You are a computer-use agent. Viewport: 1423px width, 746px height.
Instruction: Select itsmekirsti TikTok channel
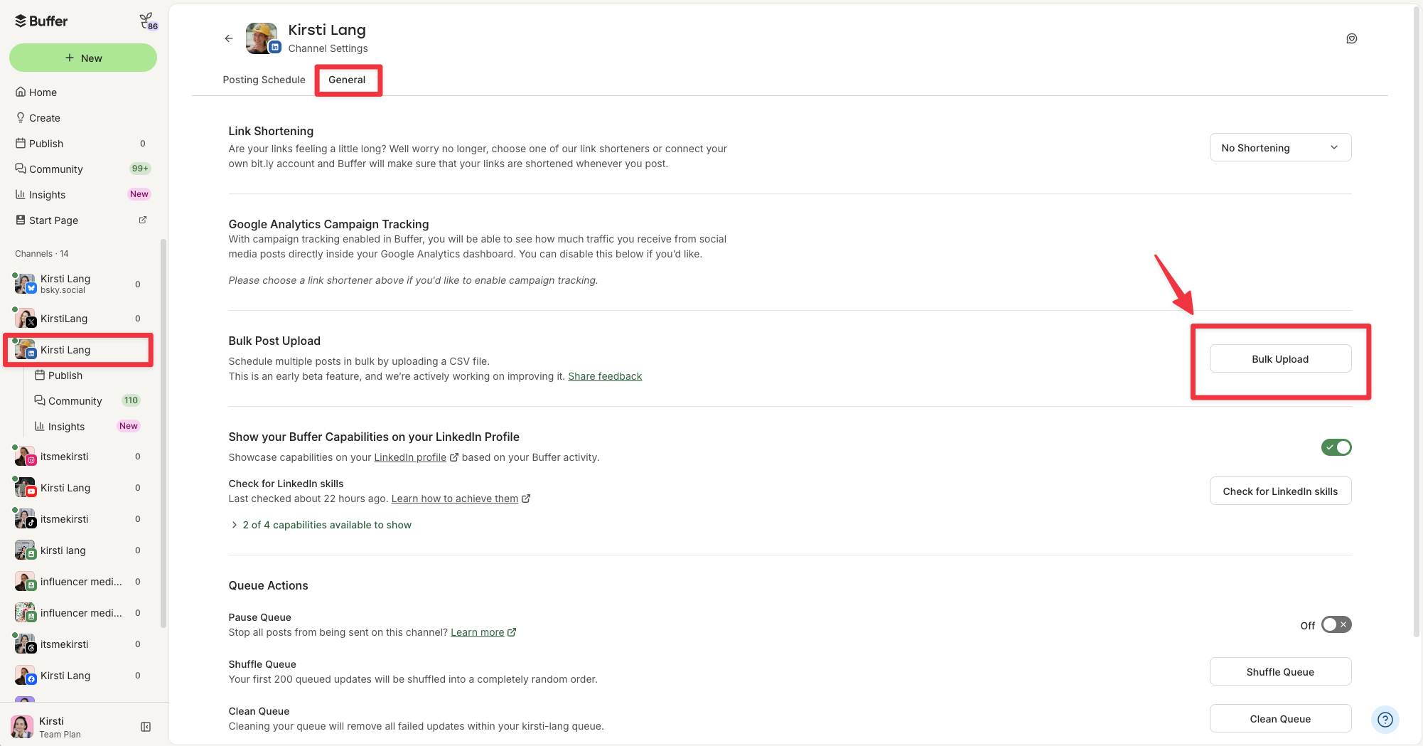point(78,519)
